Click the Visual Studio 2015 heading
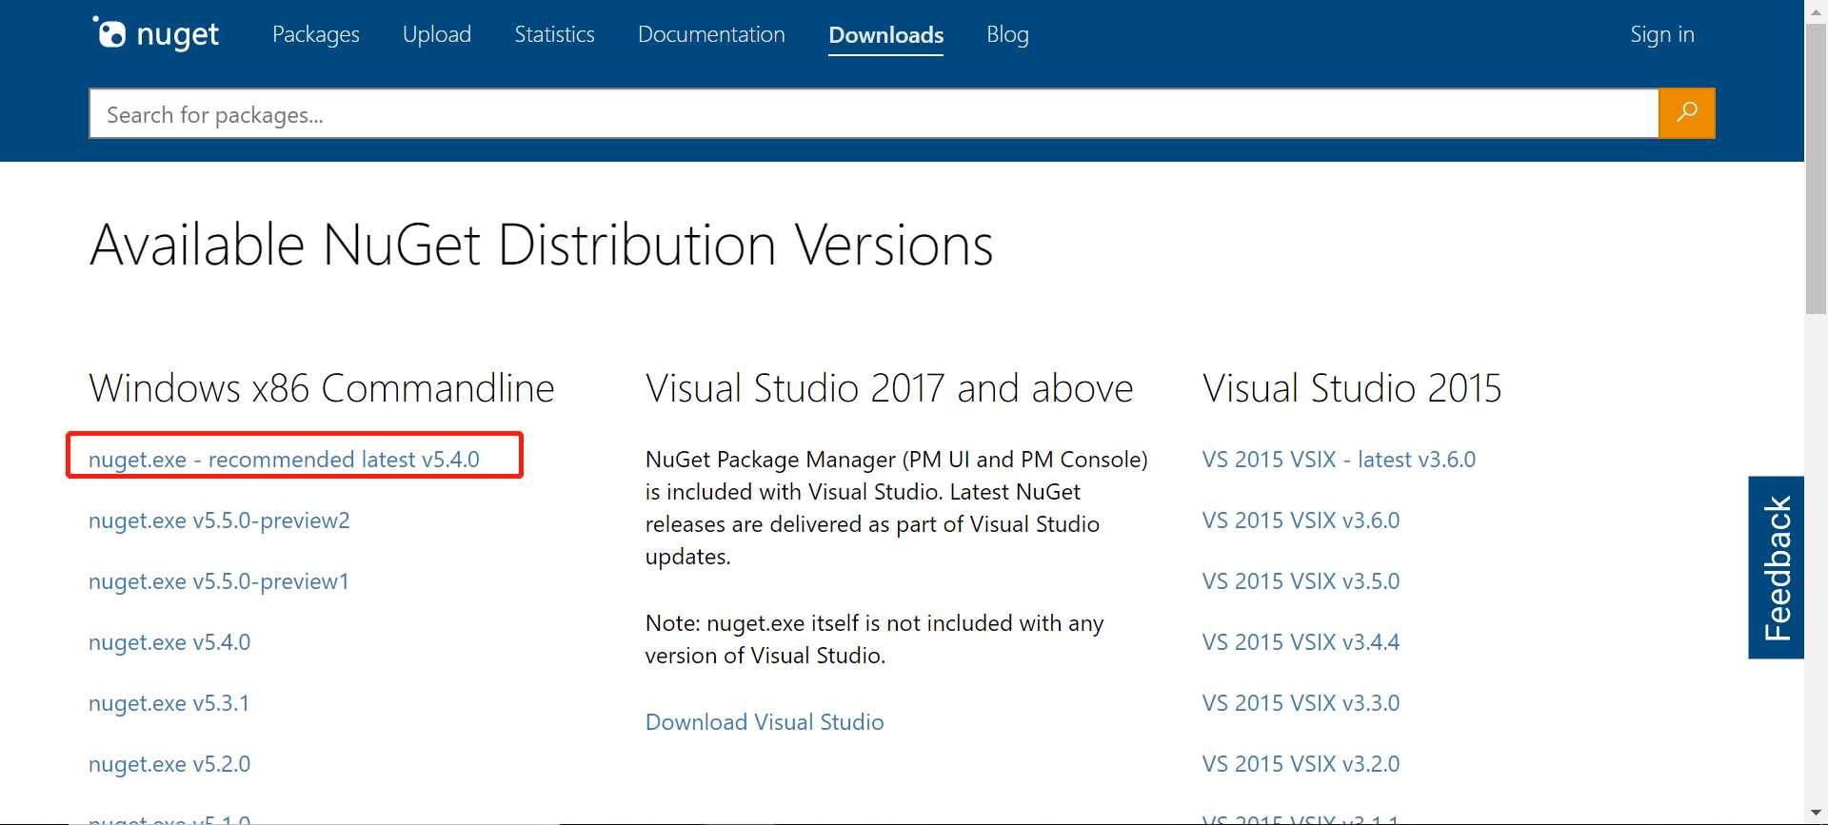Screen dimensions: 1828x825 pos(1352,388)
